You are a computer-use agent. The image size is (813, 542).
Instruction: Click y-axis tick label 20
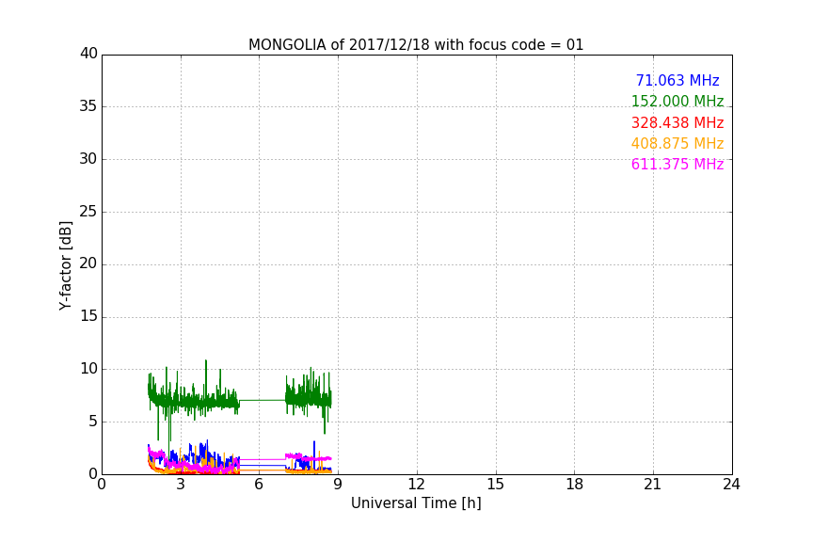(88, 263)
